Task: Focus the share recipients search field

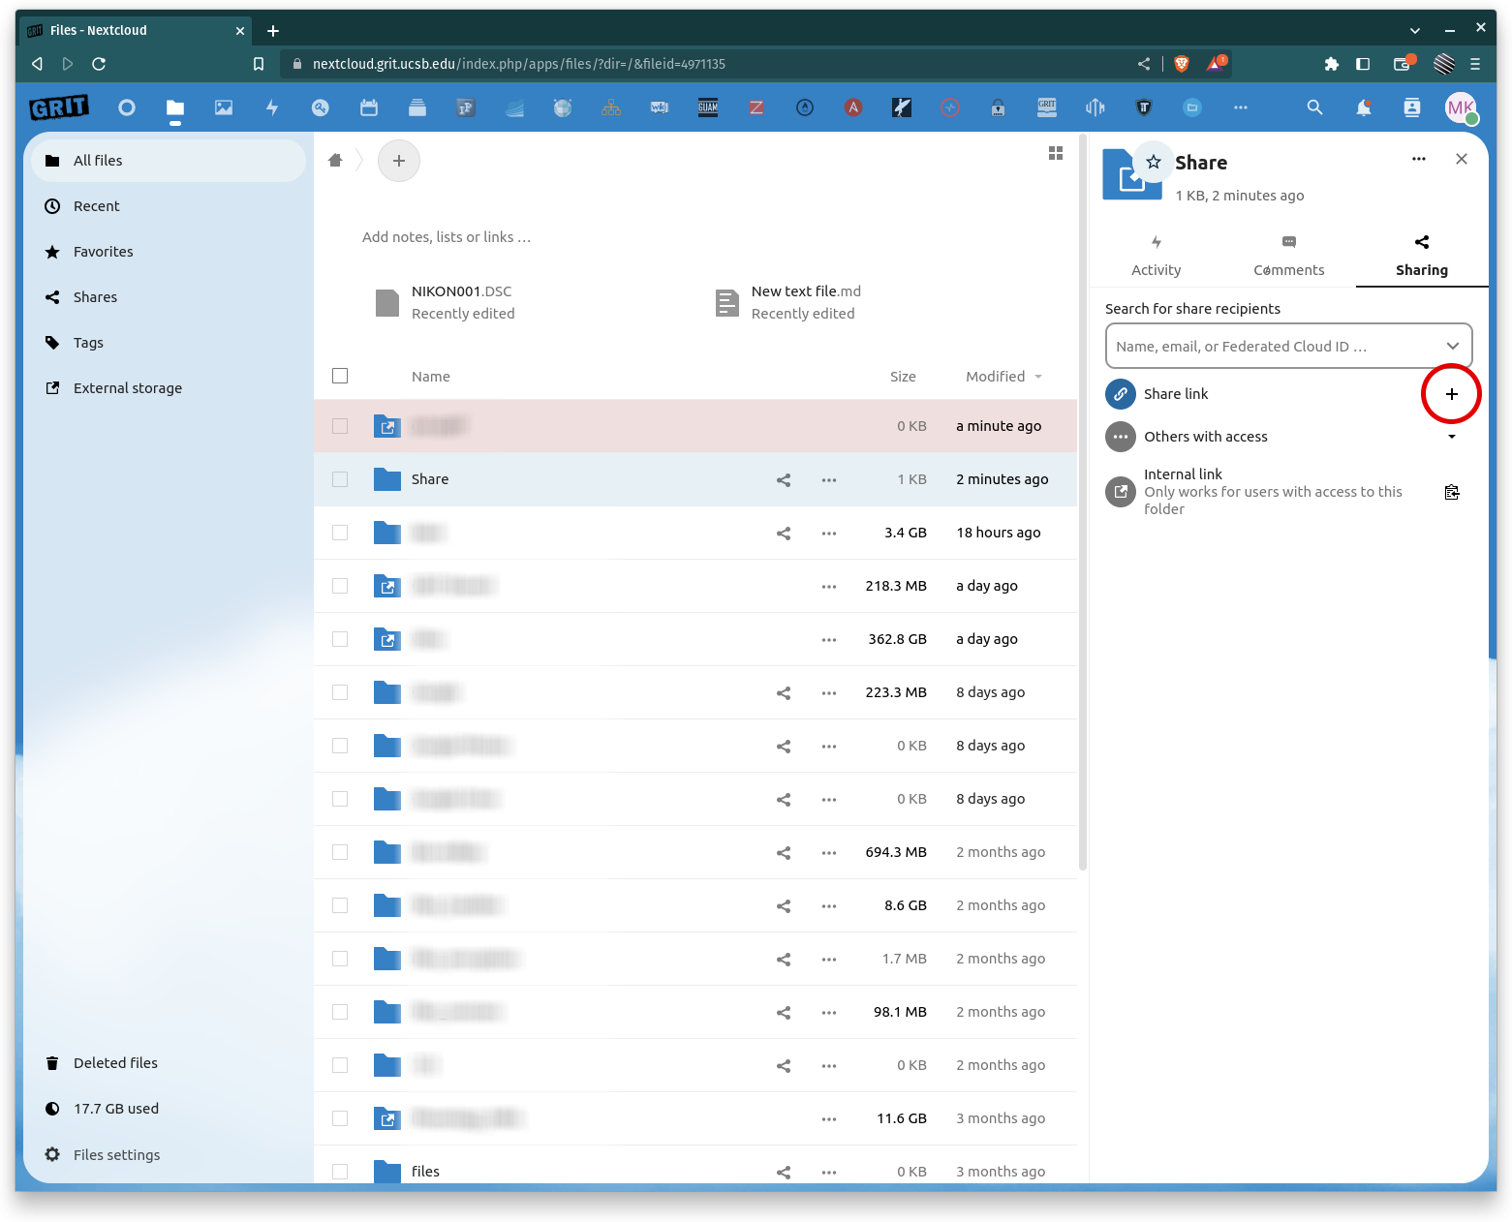Action: [x=1288, y=346]
